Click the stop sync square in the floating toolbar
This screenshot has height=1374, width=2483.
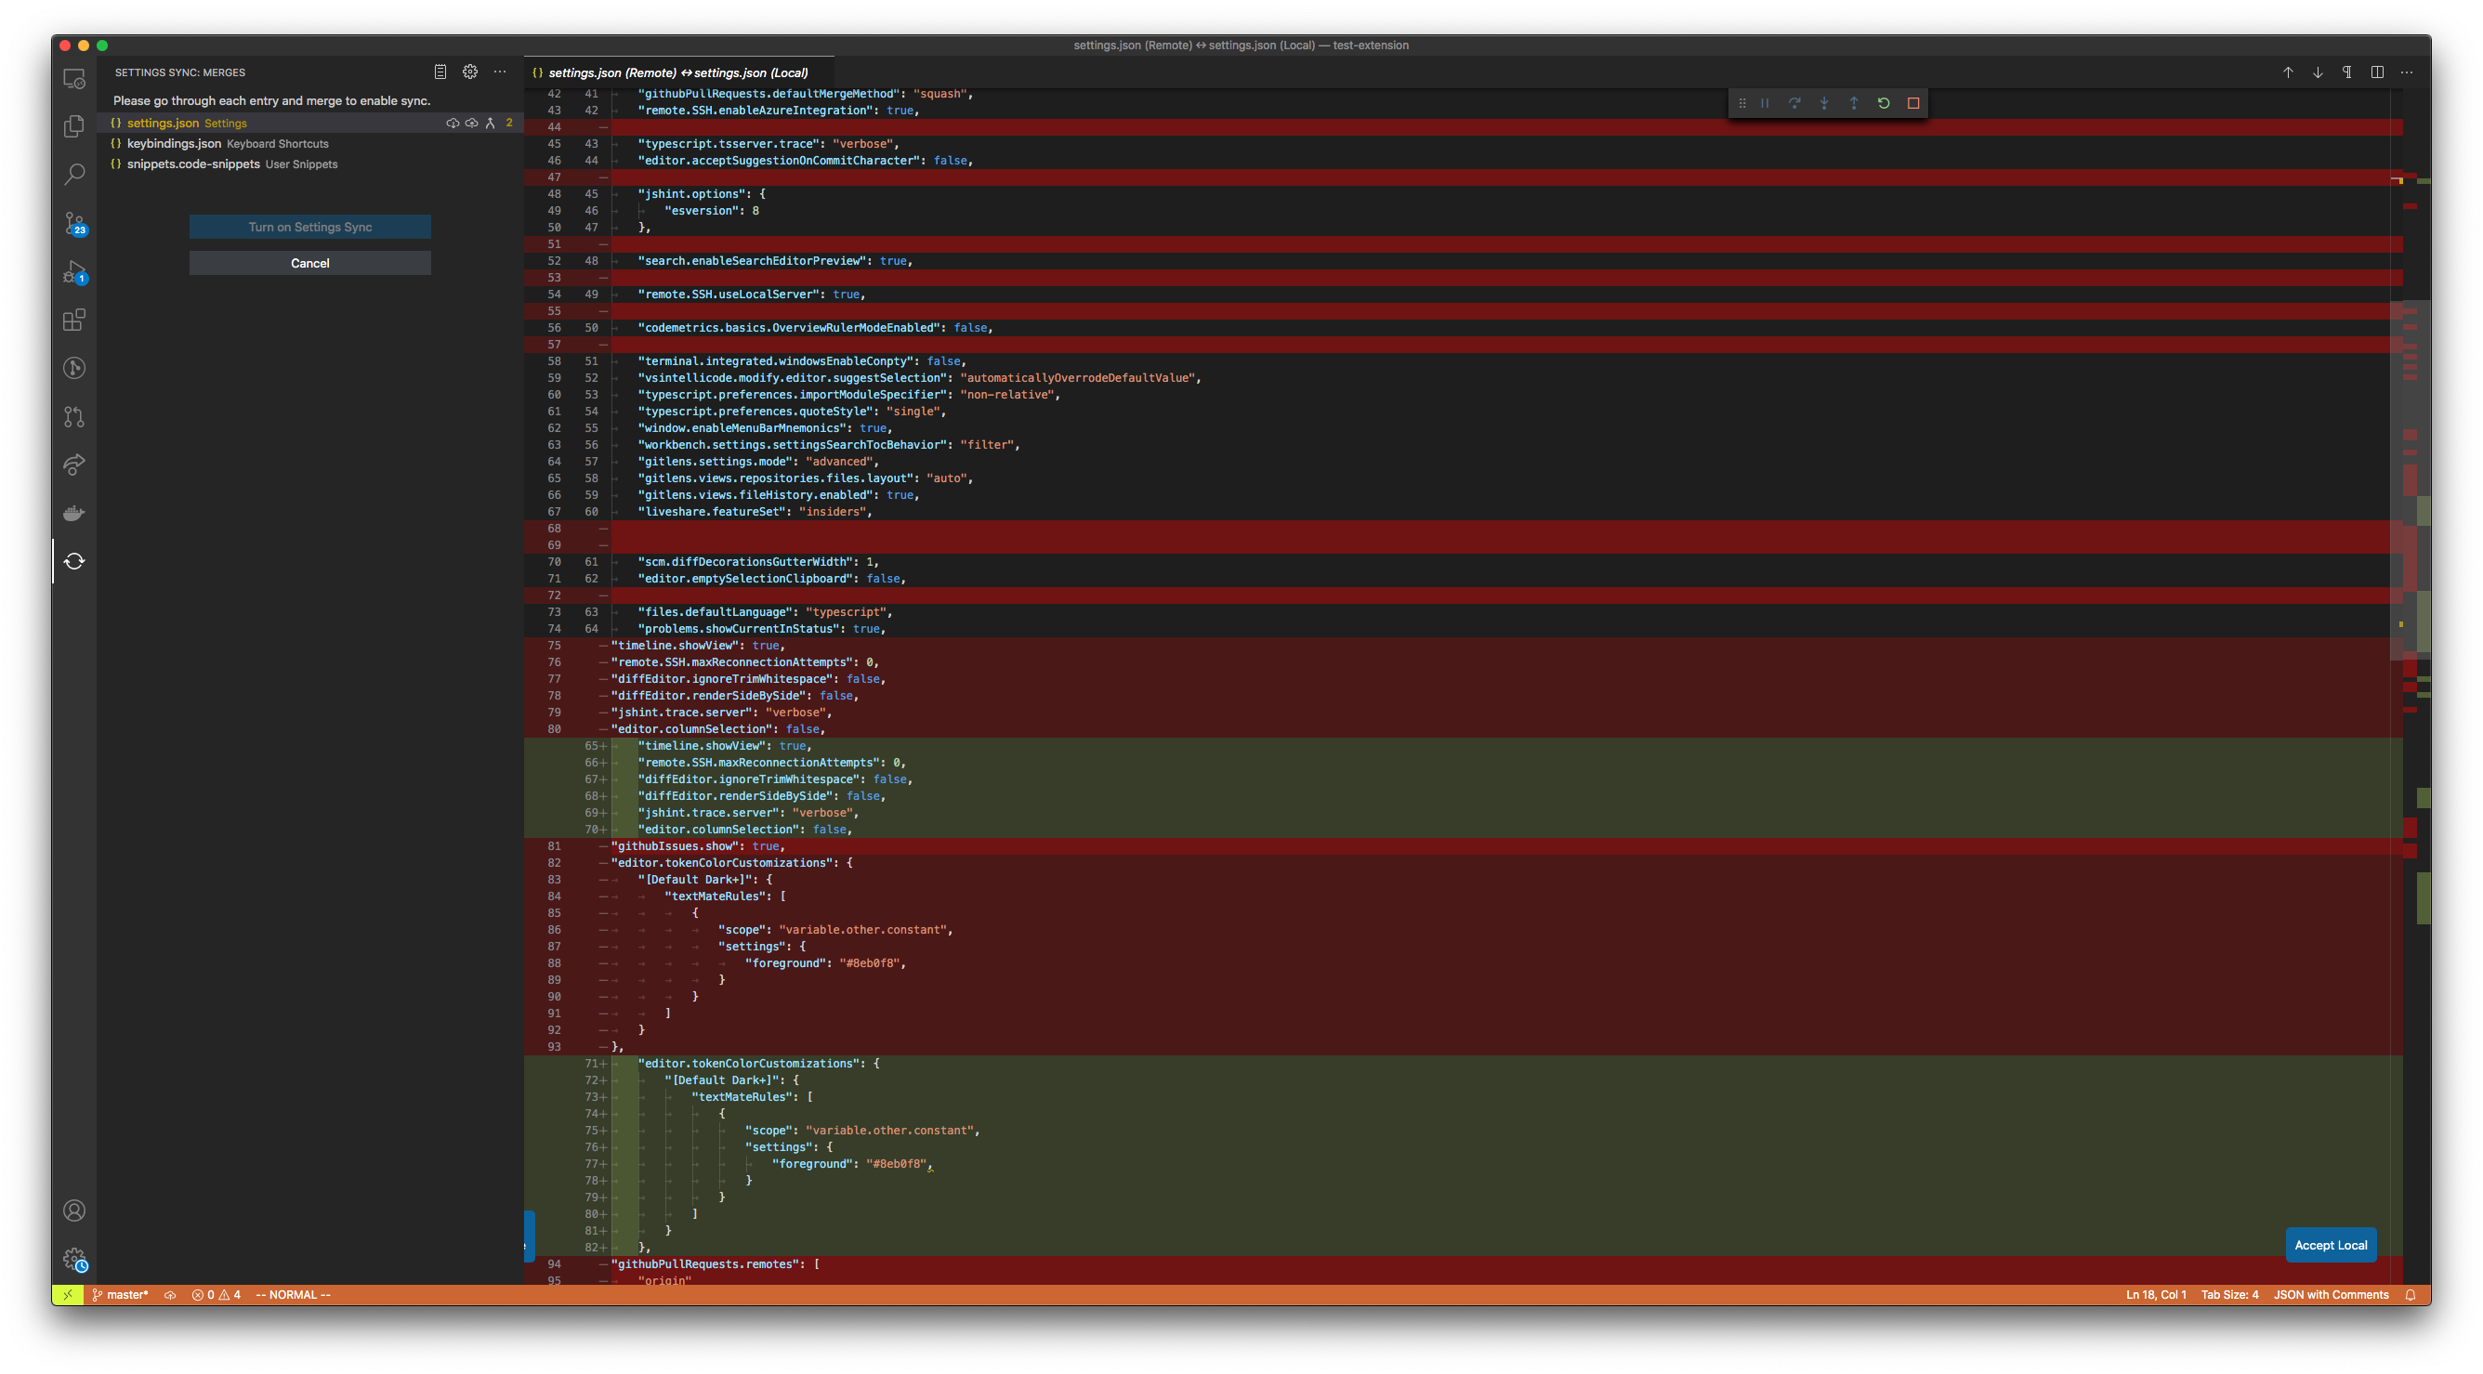[x=1913, y=103]
